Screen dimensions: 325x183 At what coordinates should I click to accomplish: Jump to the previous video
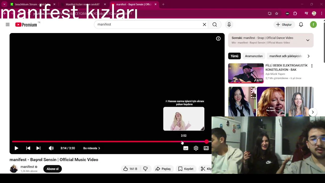point(28,148)
